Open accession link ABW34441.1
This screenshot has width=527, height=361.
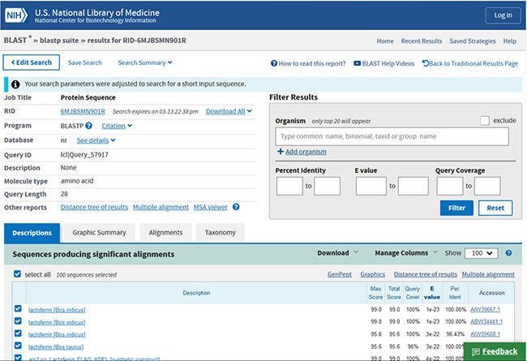[x=486, y=321]
